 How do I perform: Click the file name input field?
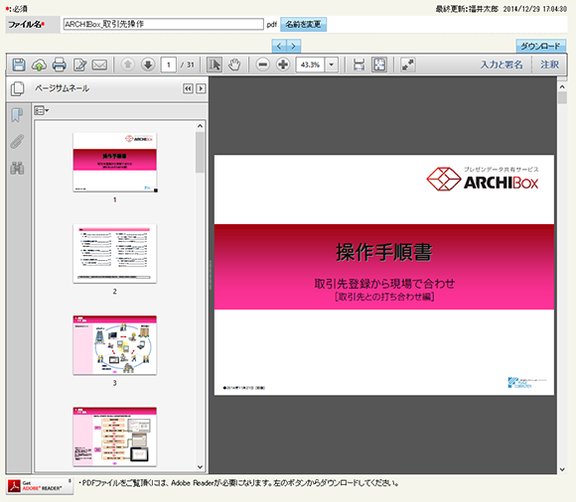coord(163,24)
